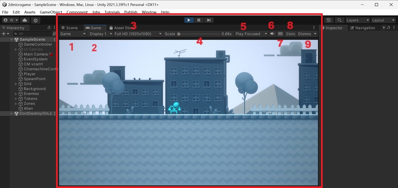Switch to the Navigation tab
Image resolution: width=398 pixels, height=188 pixels.
tap(363, 28)
